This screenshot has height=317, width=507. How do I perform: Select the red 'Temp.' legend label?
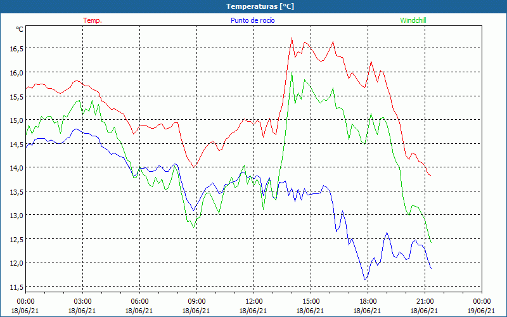(93, 20)
